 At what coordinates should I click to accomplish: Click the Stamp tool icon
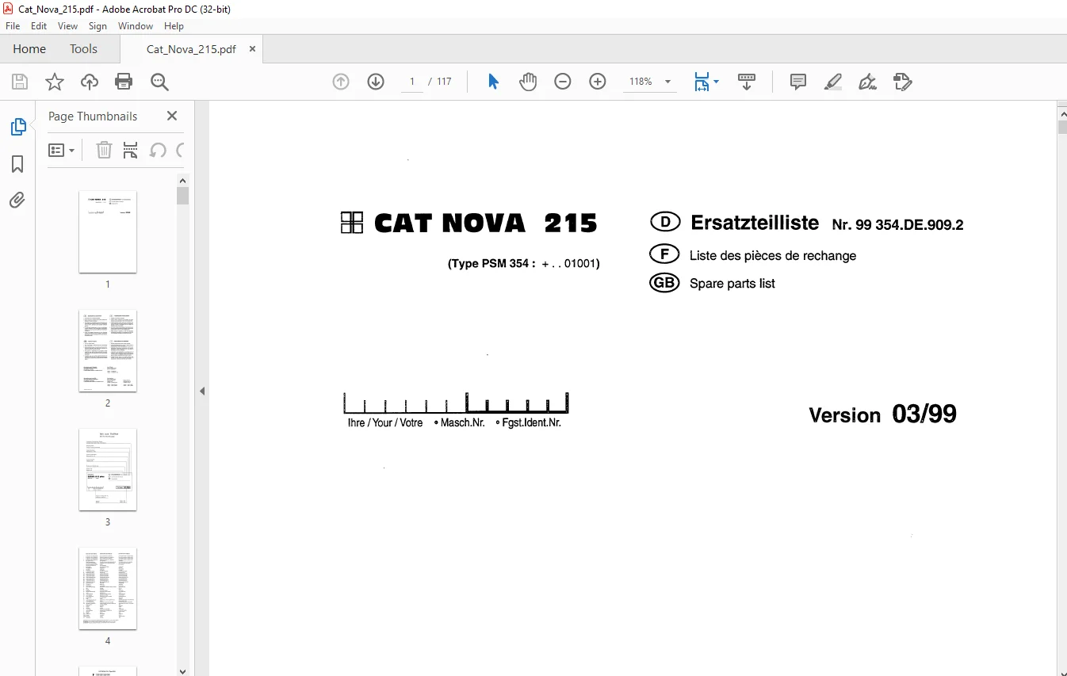click(x=903, y=82)
